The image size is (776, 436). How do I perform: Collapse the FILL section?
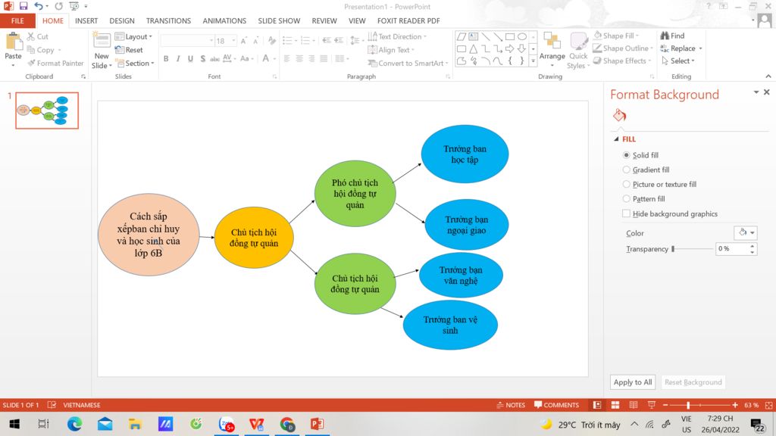(616, 139)
